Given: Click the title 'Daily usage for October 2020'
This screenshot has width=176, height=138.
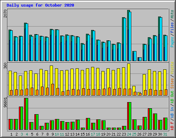Looking at the screenshot, I should 40,5.
